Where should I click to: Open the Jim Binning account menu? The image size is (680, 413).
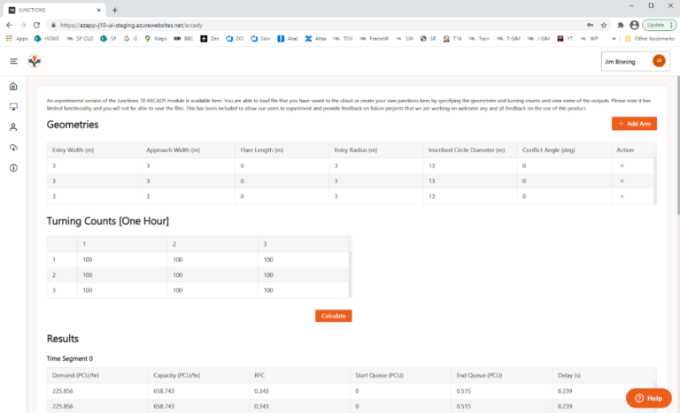point(634,61)
